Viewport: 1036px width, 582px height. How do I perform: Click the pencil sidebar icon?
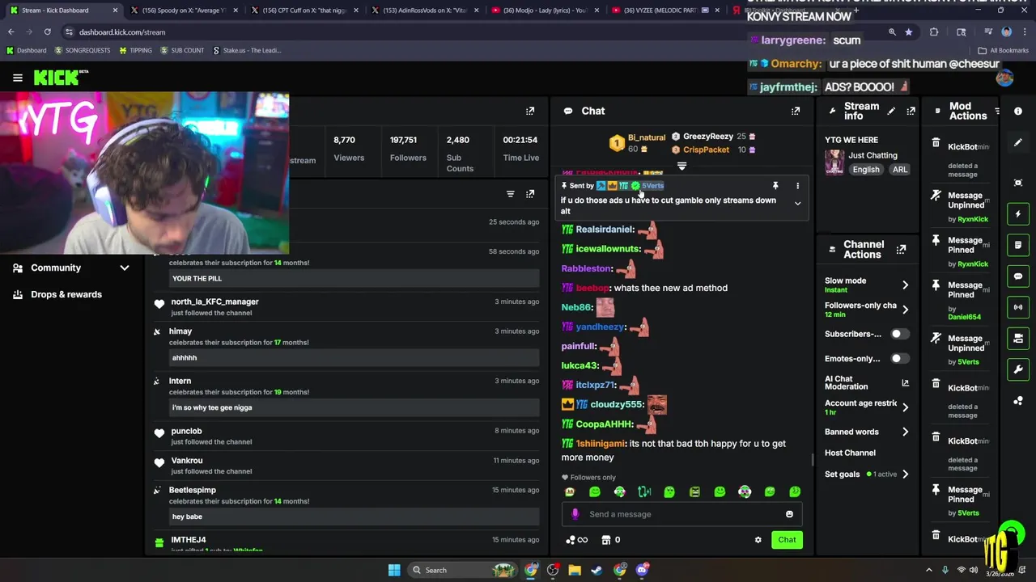pos(1018,142)
